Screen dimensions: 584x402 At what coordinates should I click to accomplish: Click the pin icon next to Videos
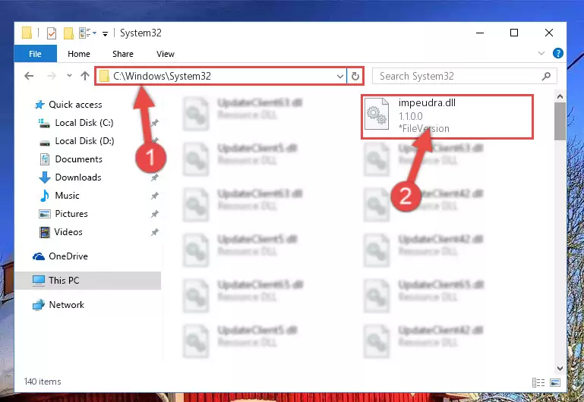(x=155, y=232)
